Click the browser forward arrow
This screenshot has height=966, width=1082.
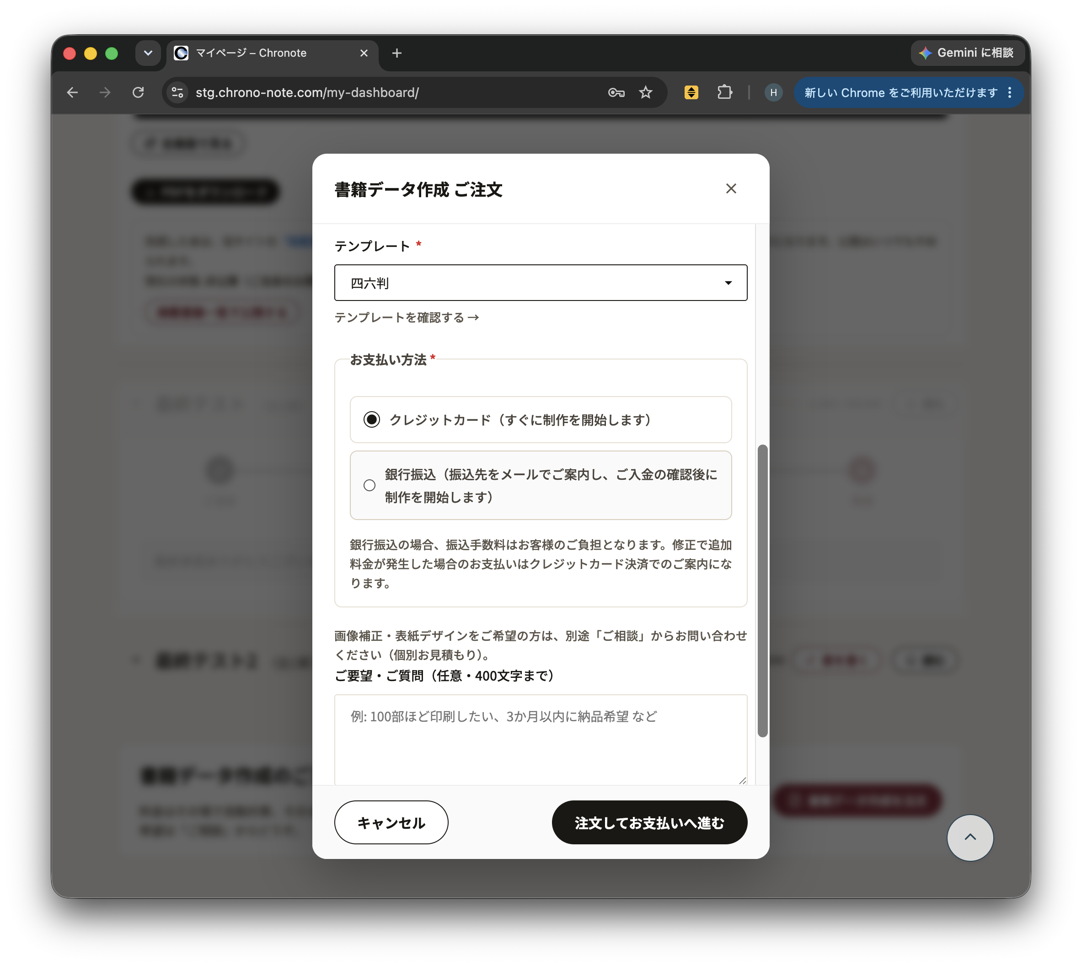coord(105,93)
